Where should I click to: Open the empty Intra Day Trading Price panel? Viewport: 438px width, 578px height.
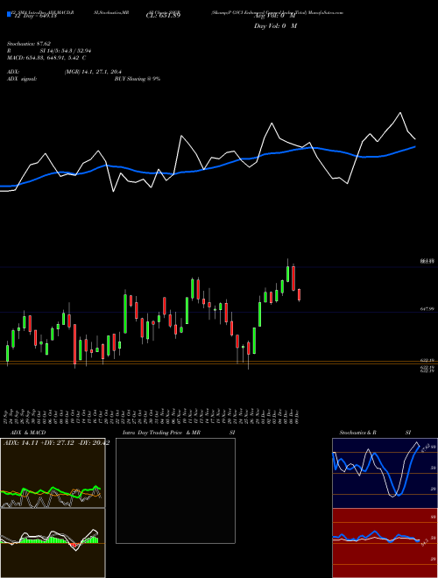175,490
